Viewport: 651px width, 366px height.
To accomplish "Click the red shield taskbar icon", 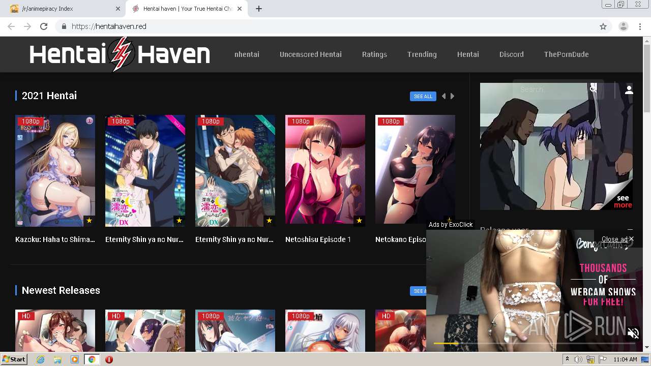I will click(x=109, y=359).
